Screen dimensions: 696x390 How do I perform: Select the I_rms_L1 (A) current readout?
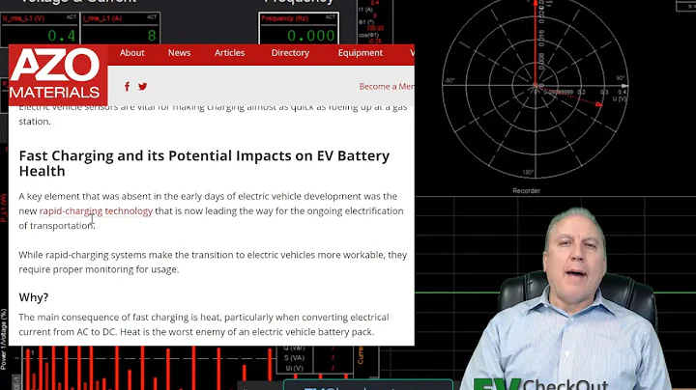pyautogui.click(x=120, y=29)
